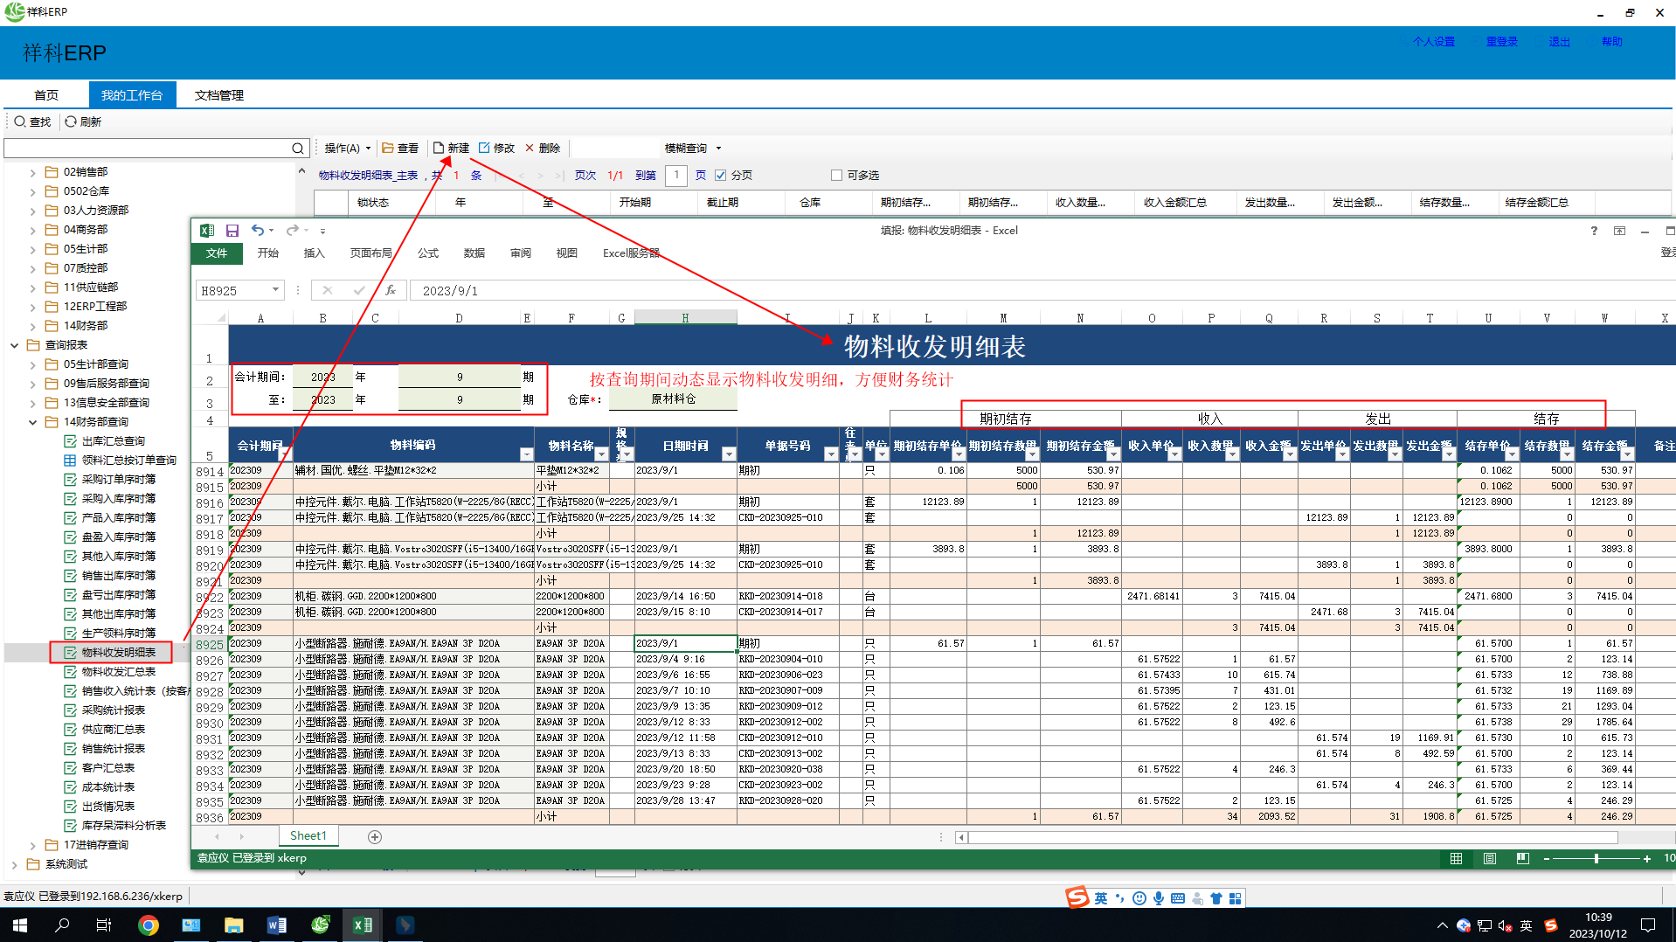Viewport: 1676px width, 942px height.
Task: Click the 新建 new document icon
Action: point(439,149)
